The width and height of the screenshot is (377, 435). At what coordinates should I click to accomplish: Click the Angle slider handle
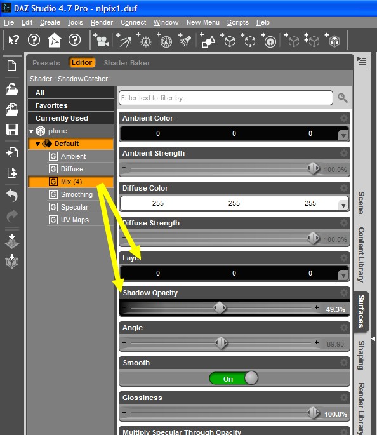pos(222,343)
